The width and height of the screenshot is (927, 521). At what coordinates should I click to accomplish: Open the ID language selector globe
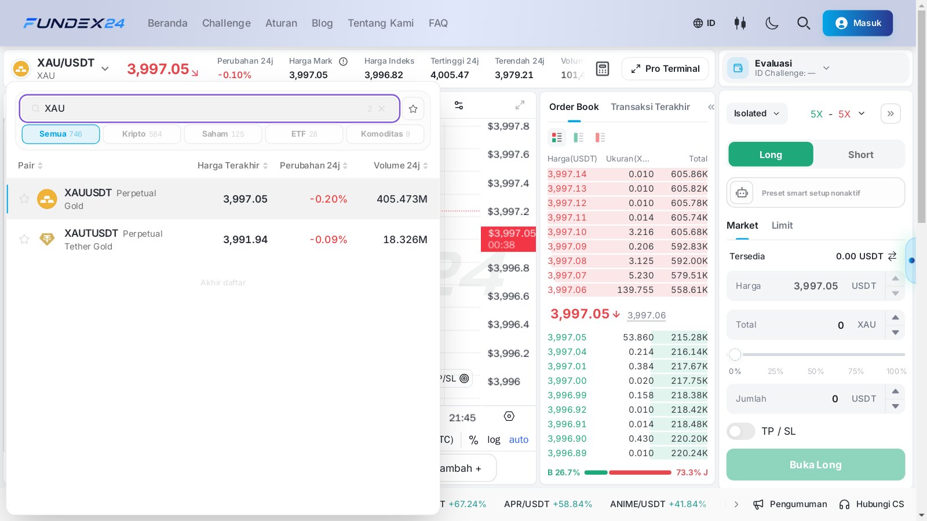[704, 23]
